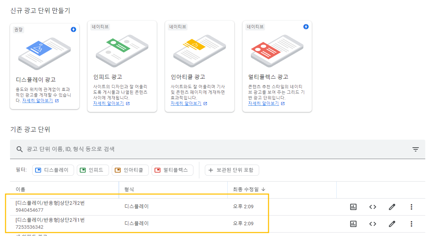Image resolution: width=427 pixels, height=236 pixels.
Task: Open statistics chart for 상단2개2번 ad unit
Action: pyautogui.click(x=353, y=207)
